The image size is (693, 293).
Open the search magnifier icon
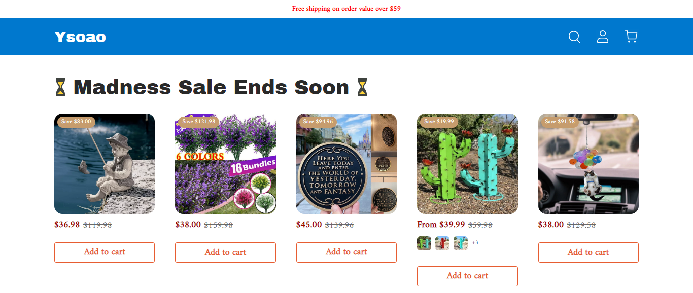(x=574, y=36)
